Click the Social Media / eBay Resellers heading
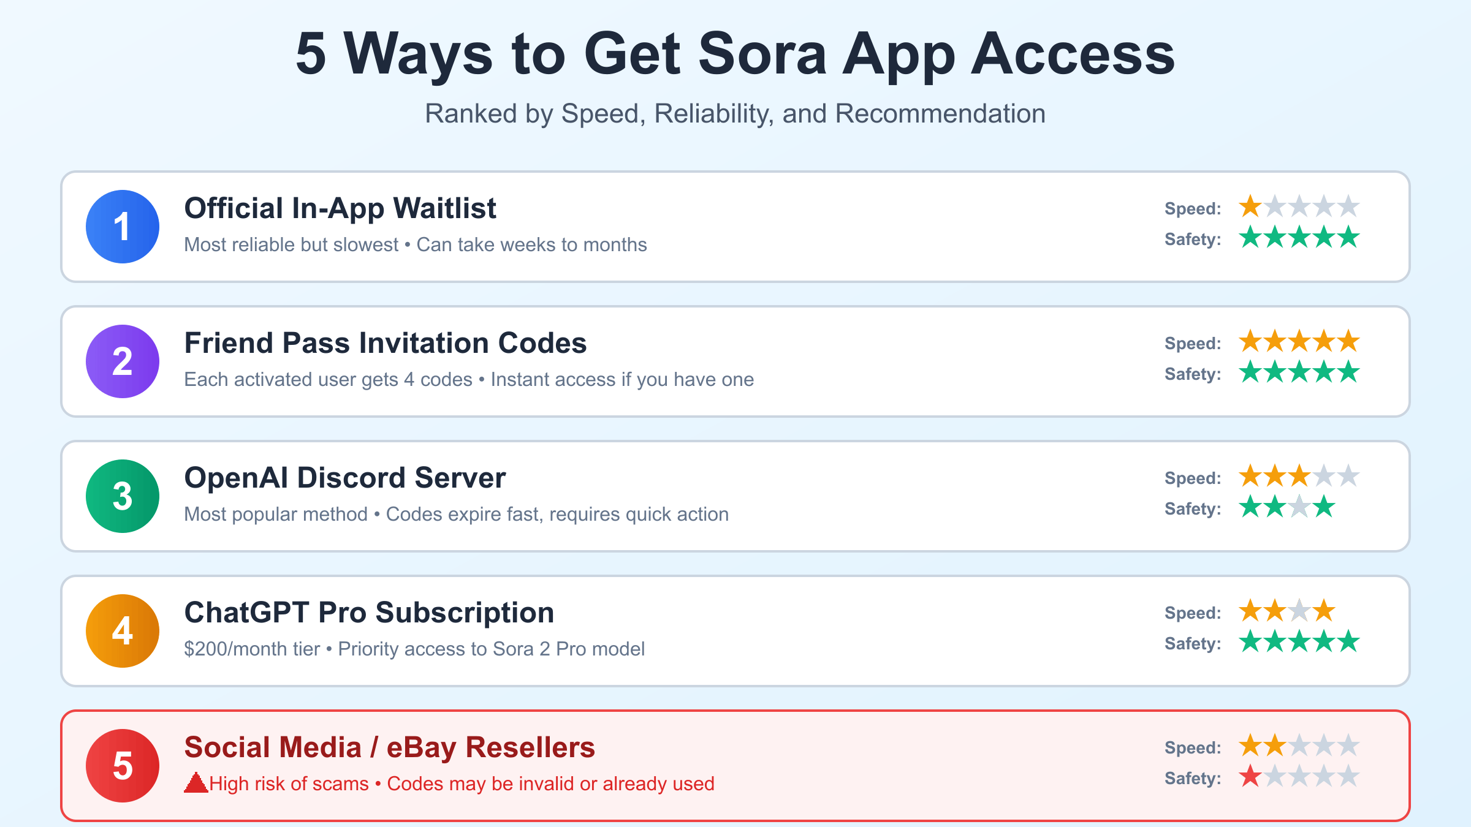This screenshot has height=827, width=1471. [x=390, y=747]
